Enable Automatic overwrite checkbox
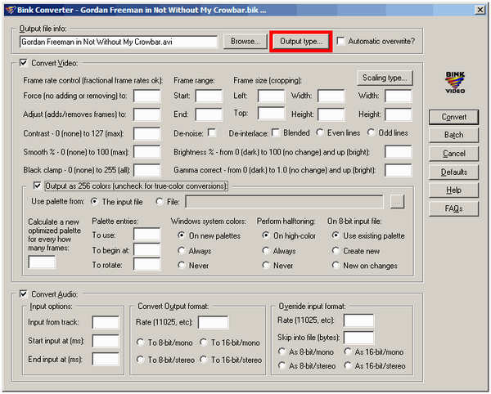The image size is (491, 394). [340, 41]
